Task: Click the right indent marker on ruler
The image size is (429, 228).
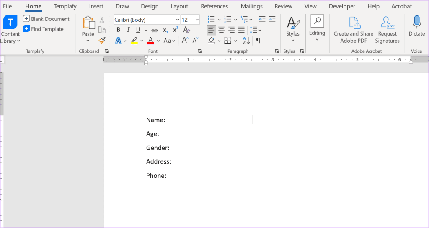Action: pyautogui.click(x=411, y=62)
